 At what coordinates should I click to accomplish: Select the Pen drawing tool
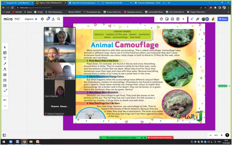5,69
